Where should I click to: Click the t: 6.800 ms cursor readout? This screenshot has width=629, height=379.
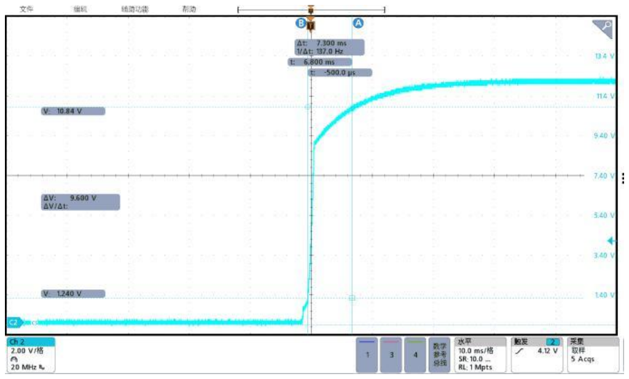tap(319, 62)
